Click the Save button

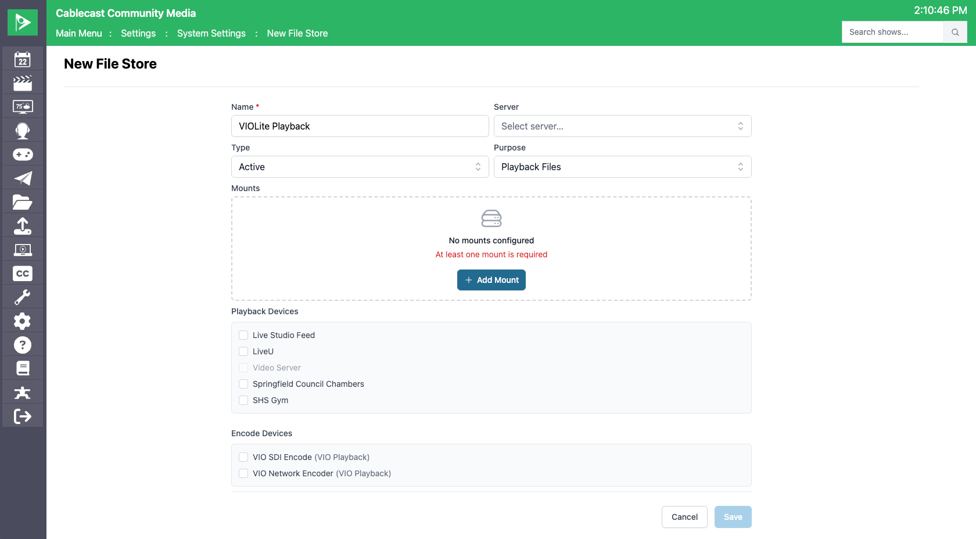(733, 517)
